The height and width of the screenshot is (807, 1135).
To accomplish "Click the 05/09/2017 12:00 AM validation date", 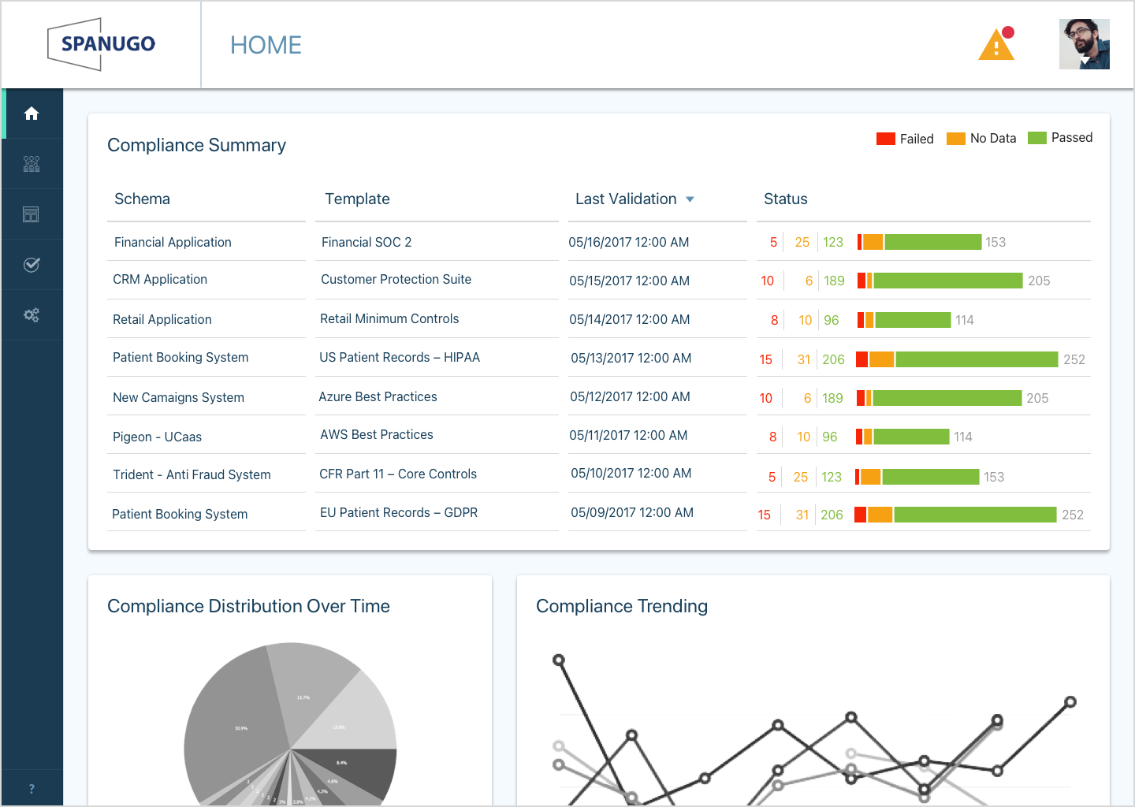I will coord(632,512).
